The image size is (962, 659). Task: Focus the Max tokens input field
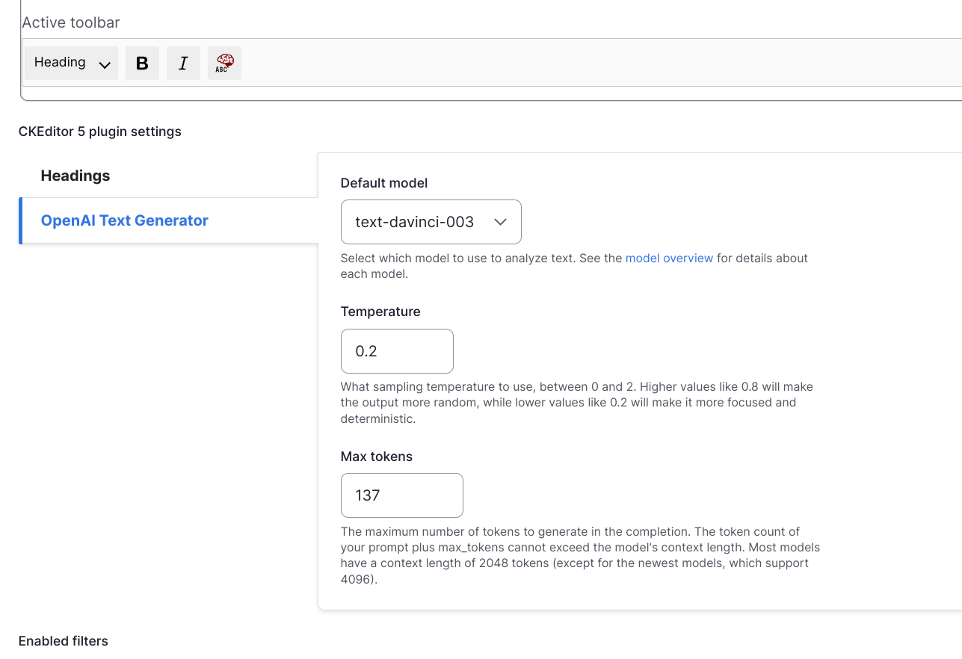[402, 495]
